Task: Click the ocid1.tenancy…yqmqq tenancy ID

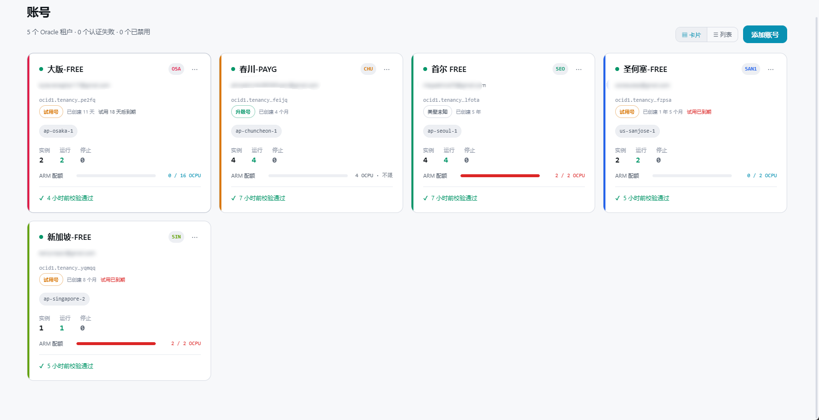Action: tap(68, 268)
